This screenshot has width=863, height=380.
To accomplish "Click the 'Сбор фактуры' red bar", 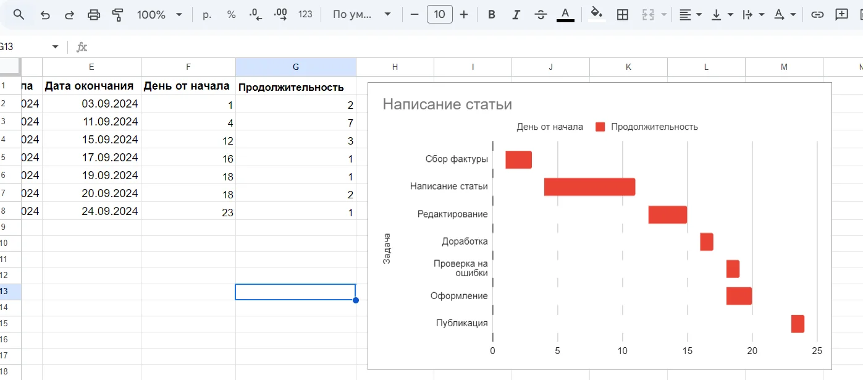I will (518, 159).
